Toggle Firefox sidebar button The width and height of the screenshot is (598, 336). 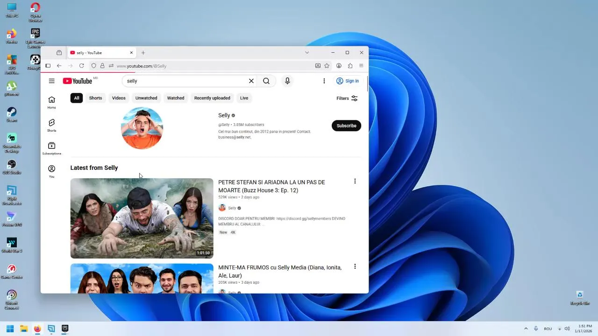48,66
